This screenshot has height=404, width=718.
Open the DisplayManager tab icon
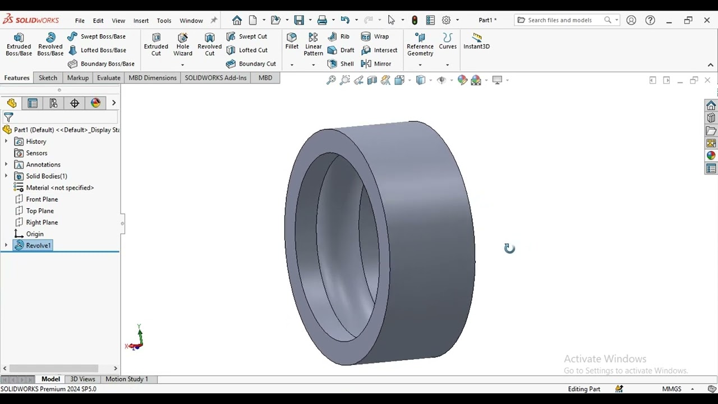tap(95, 103)
